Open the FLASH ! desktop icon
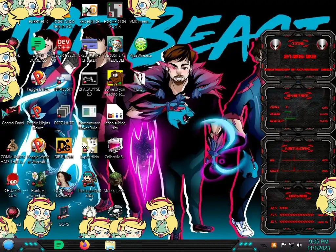 click(x=139, y=78)
